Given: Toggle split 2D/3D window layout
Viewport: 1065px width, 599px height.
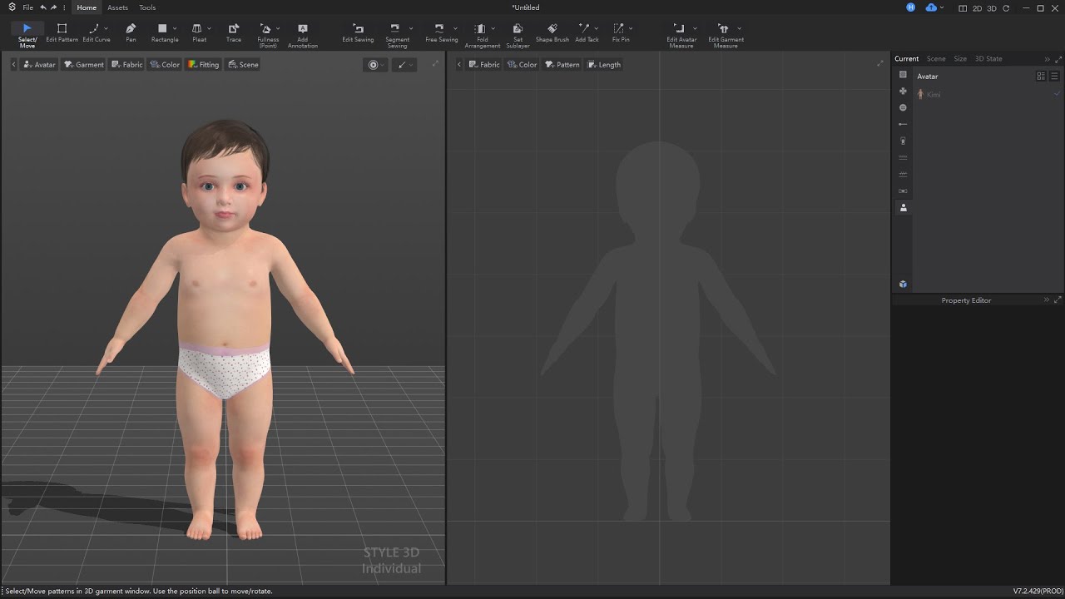Looking at the screenshot, I should click(x=963, y=8).
